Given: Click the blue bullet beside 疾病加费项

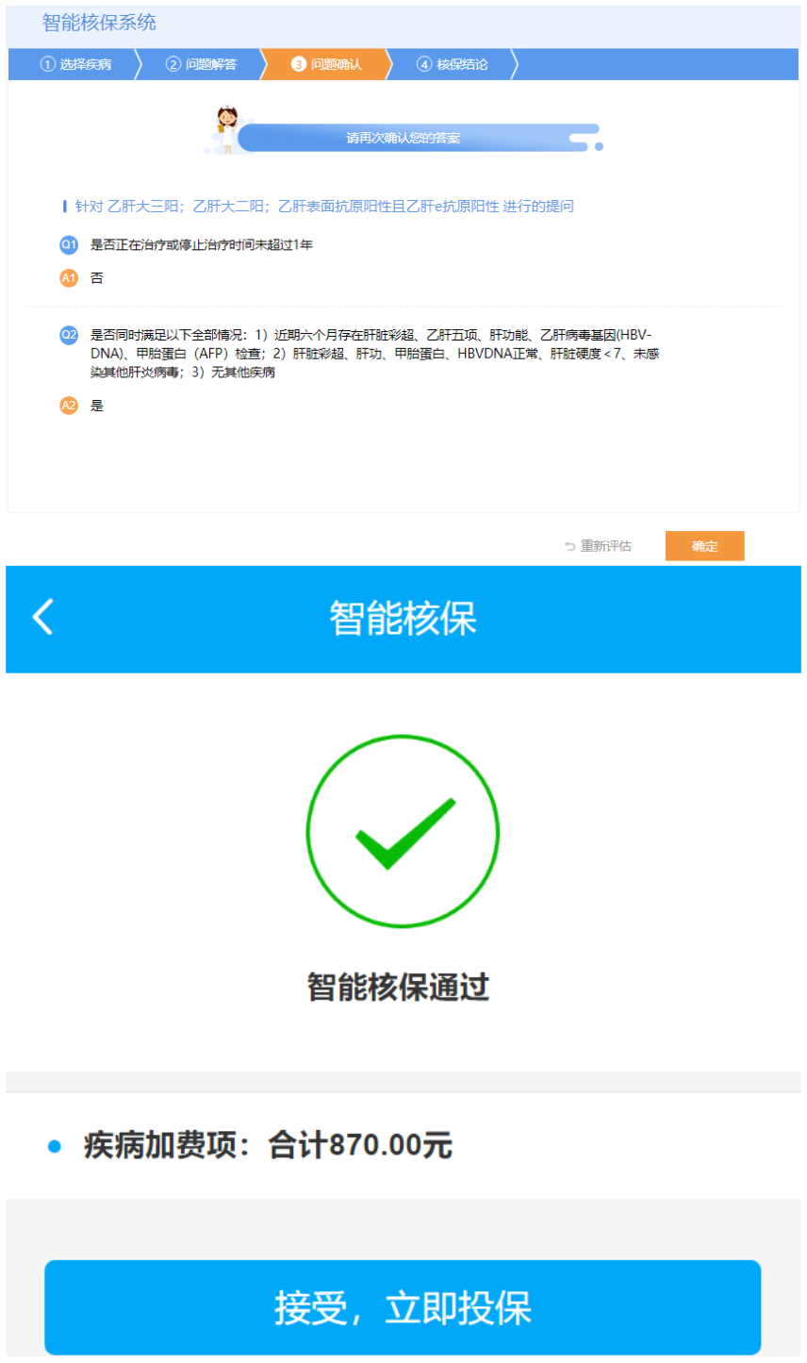Looking at the screenshot, I should 55,1146.
